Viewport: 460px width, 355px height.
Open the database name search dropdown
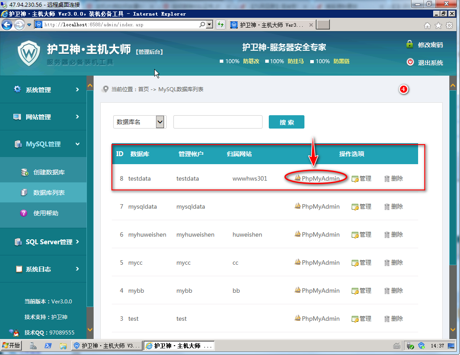tap(160, 122)
